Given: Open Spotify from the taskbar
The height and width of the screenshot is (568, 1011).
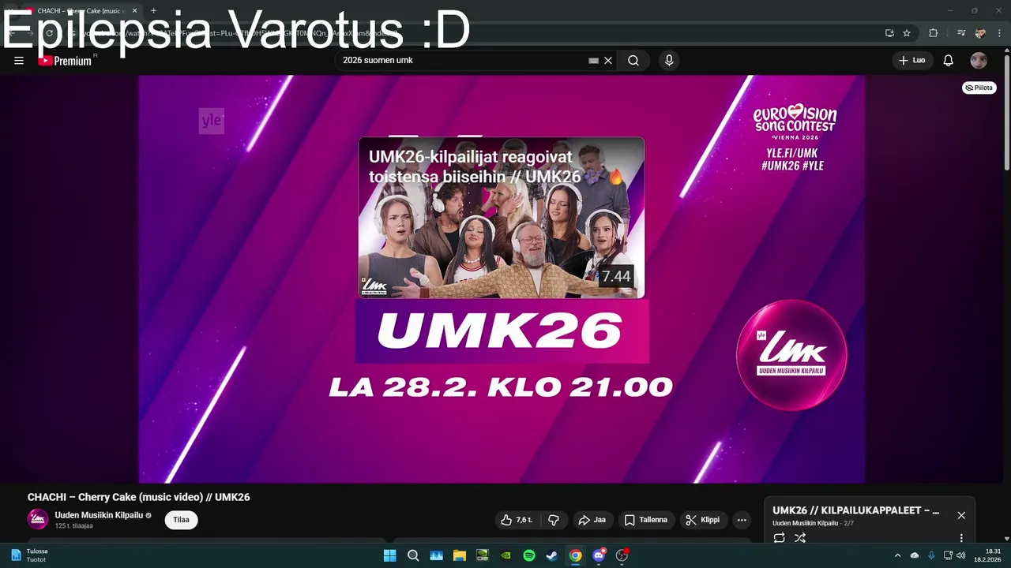Looking at the screenshot, I should tap(529, 555).
